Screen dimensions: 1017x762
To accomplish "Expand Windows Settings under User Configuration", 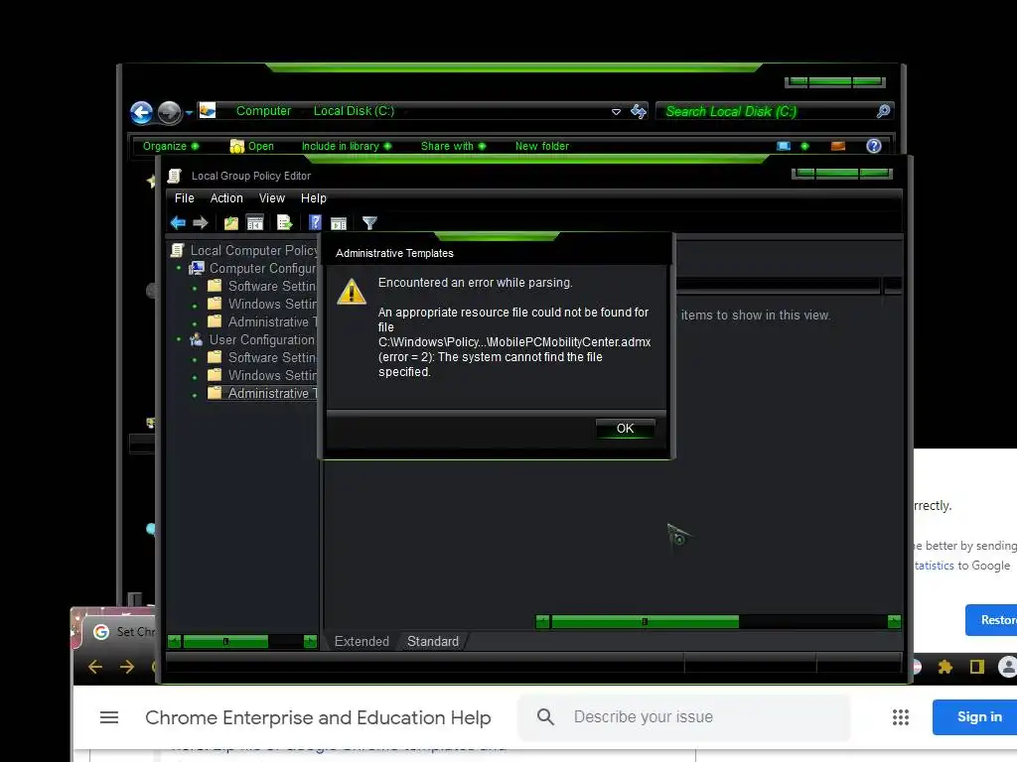I will (195, 377).
